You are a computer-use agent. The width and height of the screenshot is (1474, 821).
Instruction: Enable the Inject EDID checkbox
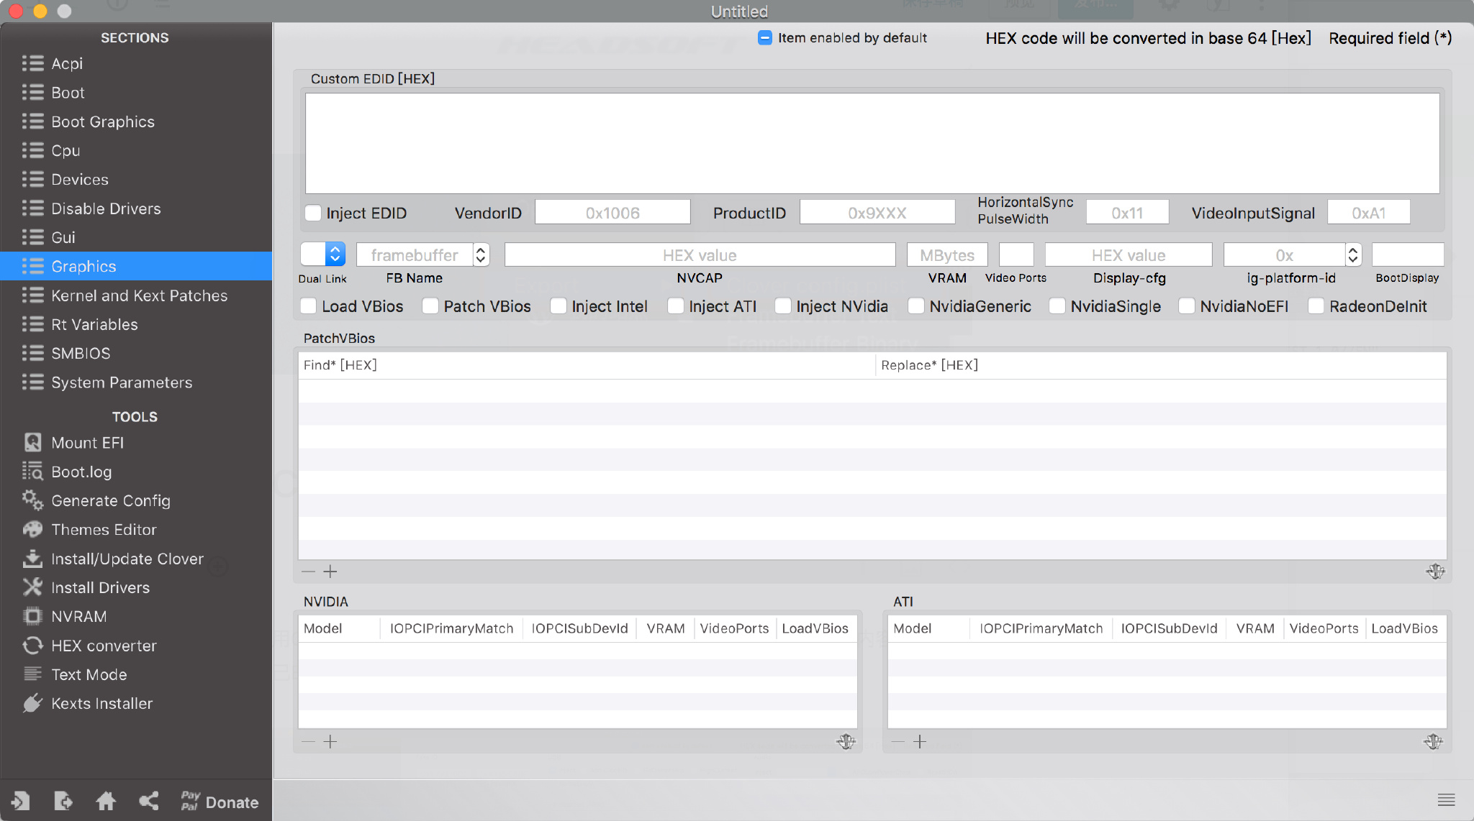pyautogui.click(x=313, y=213)
